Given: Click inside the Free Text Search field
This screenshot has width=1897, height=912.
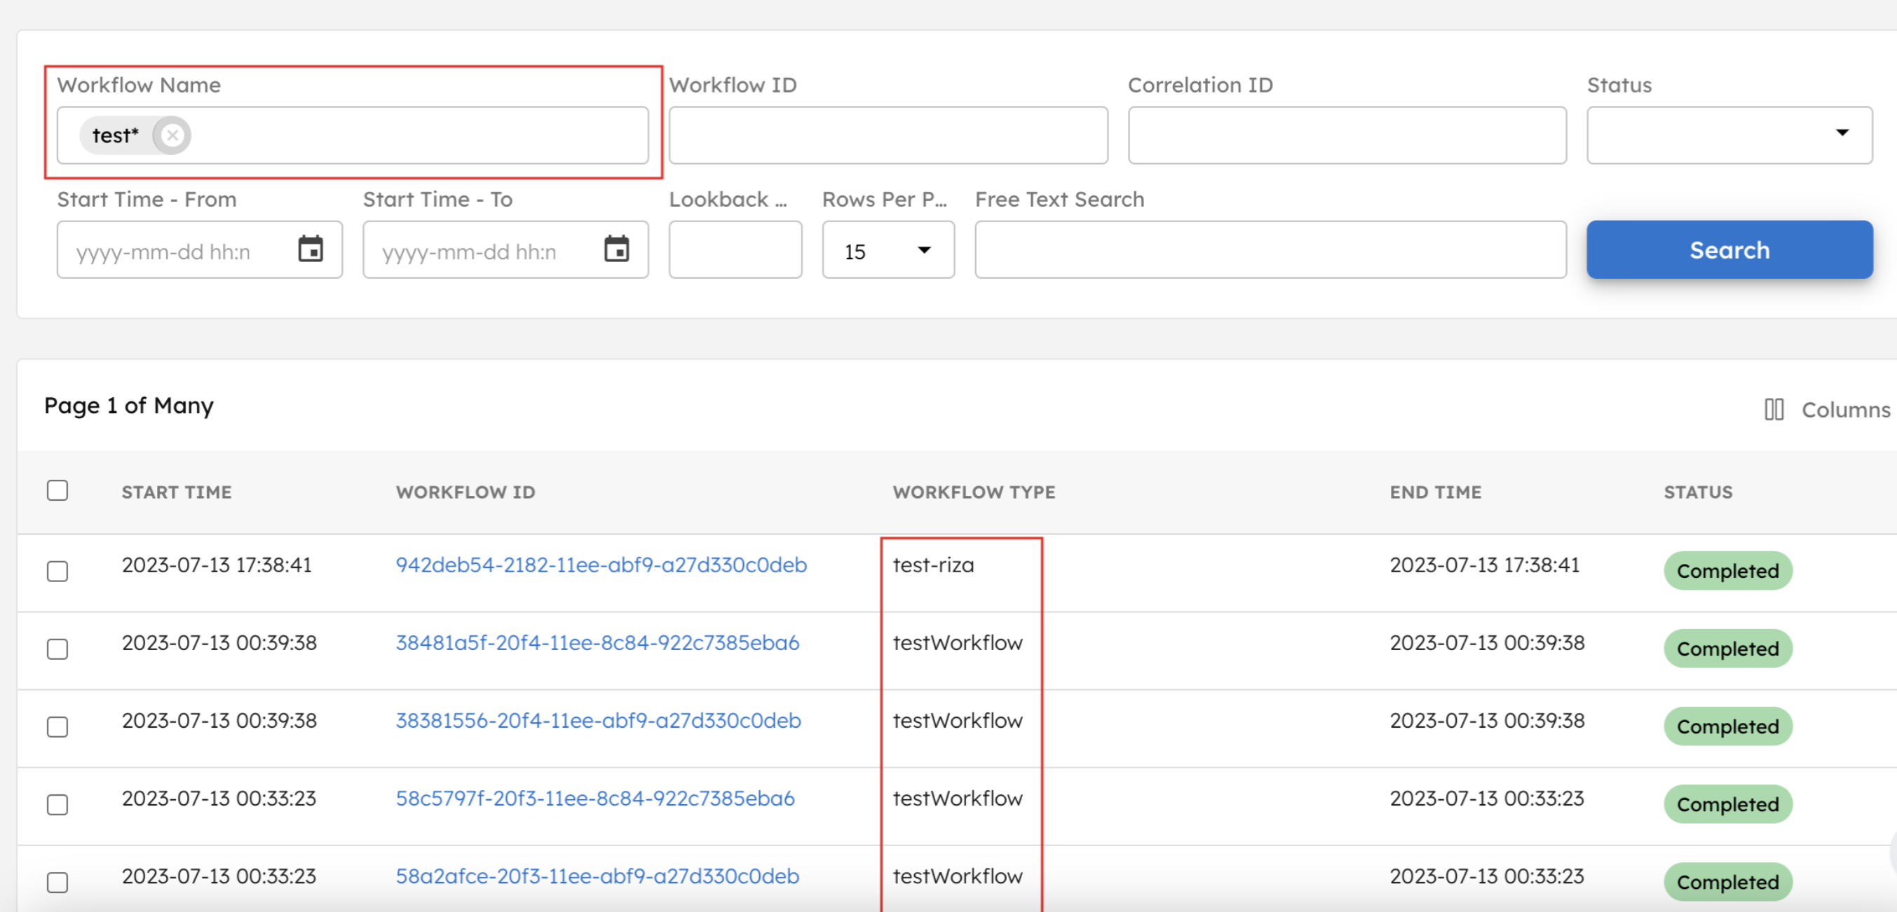Looking at the screenshot, I should pyautogui.click(x=1270, y=249).
